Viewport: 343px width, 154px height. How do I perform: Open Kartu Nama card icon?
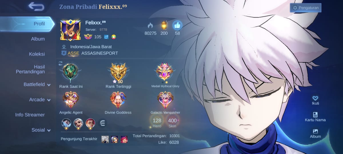315,115
